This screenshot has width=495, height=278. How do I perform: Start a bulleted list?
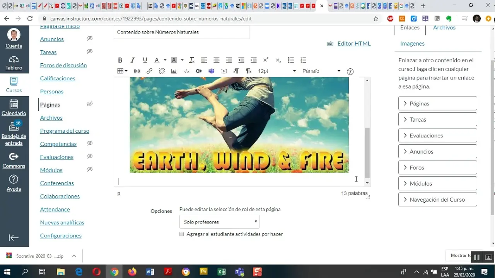click(290, 60)
